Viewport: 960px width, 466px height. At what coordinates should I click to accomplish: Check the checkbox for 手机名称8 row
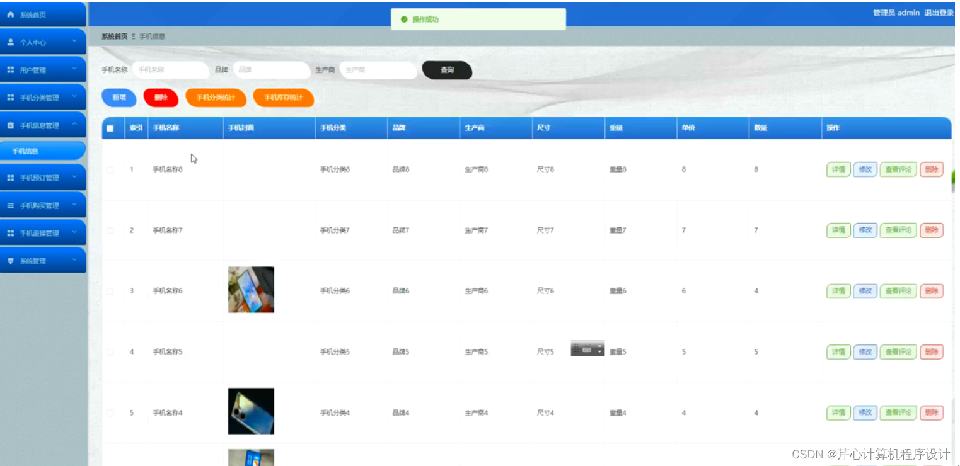click(110, 169)
